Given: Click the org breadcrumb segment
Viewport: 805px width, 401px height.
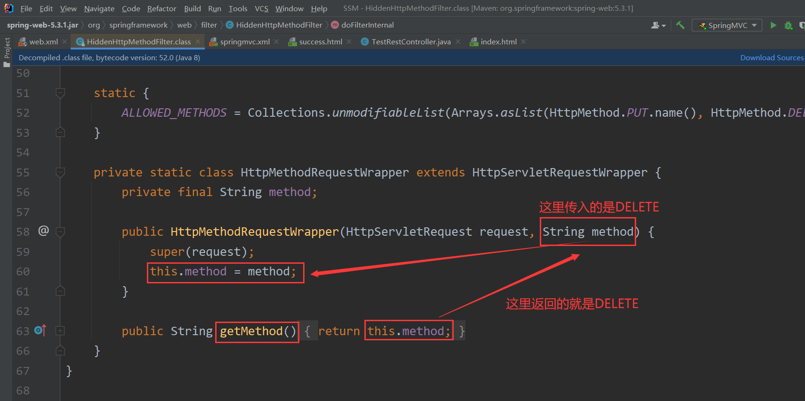Looking at the screenshot, I should 94,25.
